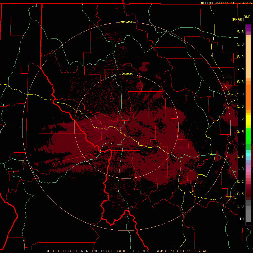Select the 6.6 value on the scale
The width and height of the screenshot is (253, 253).
[240, 82]
